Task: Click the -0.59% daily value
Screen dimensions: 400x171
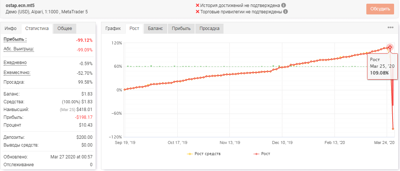Action: coord(86,64)
